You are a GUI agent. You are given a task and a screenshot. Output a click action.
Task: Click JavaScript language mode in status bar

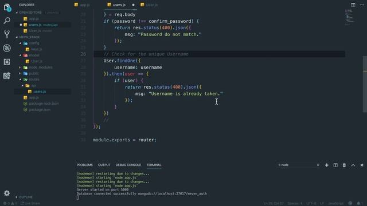[x=336, y=204]
